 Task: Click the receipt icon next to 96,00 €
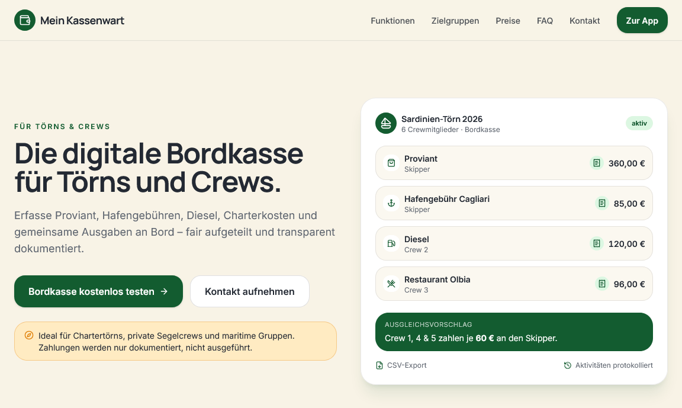[x=602, y=284]
